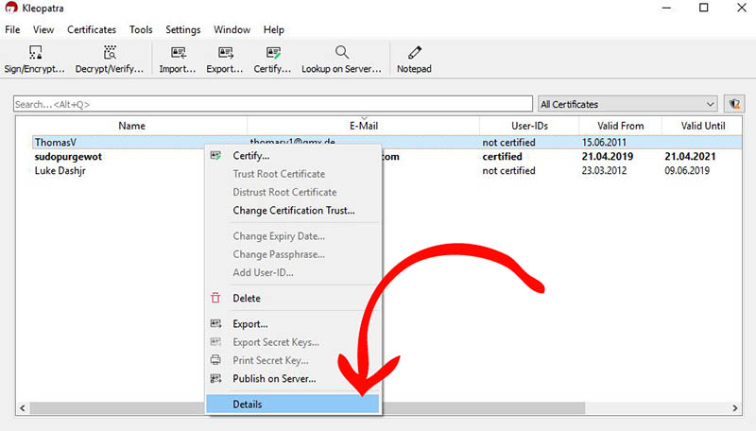This screenshot has height=431, width=756.
Task: Minimize the Kleopatra window
Action: click(666, 8)
